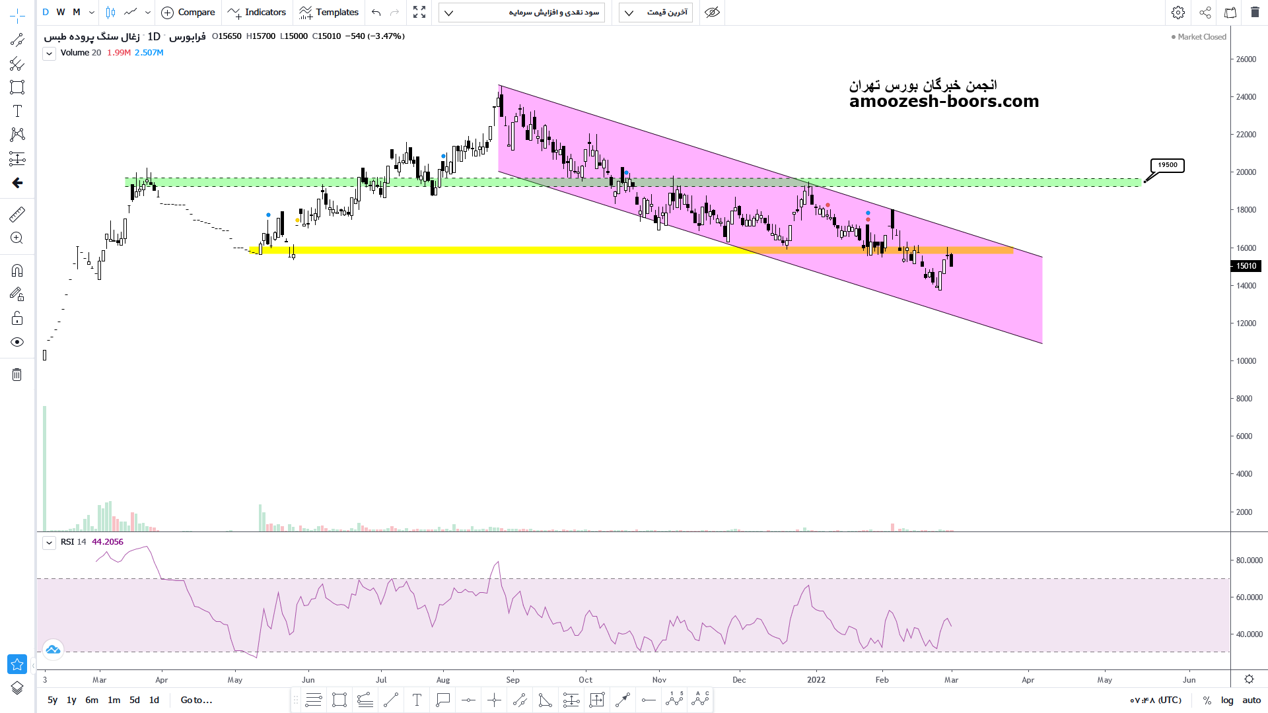This screenshot has width=1268, height=713.
Task: Undo the last action
Action: coord(376,13)
